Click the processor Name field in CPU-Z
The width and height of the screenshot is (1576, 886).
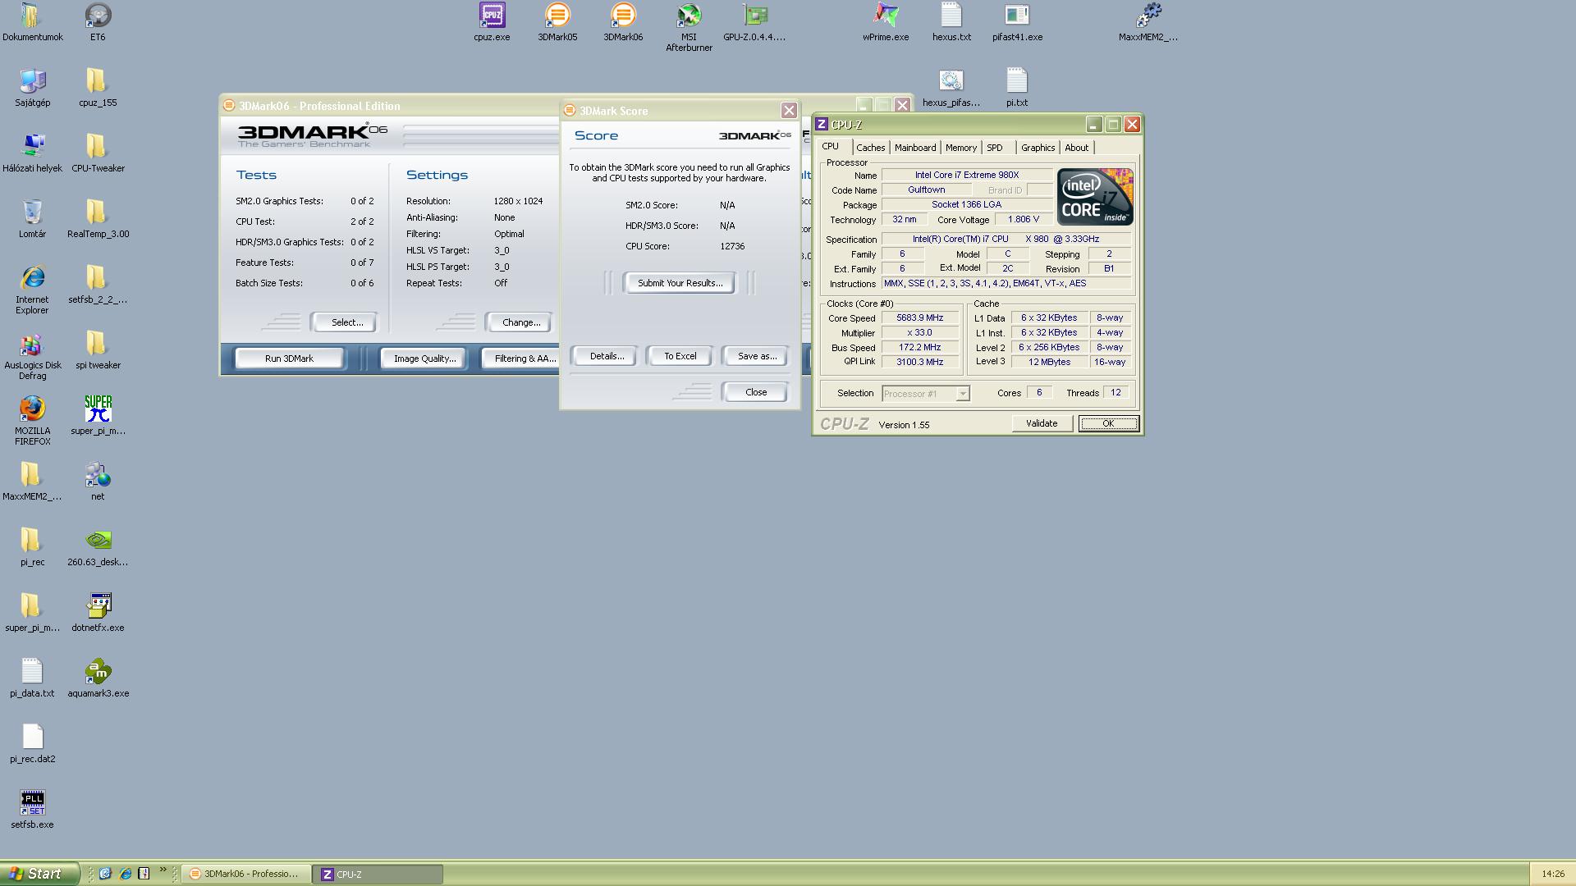coord(967,176)
